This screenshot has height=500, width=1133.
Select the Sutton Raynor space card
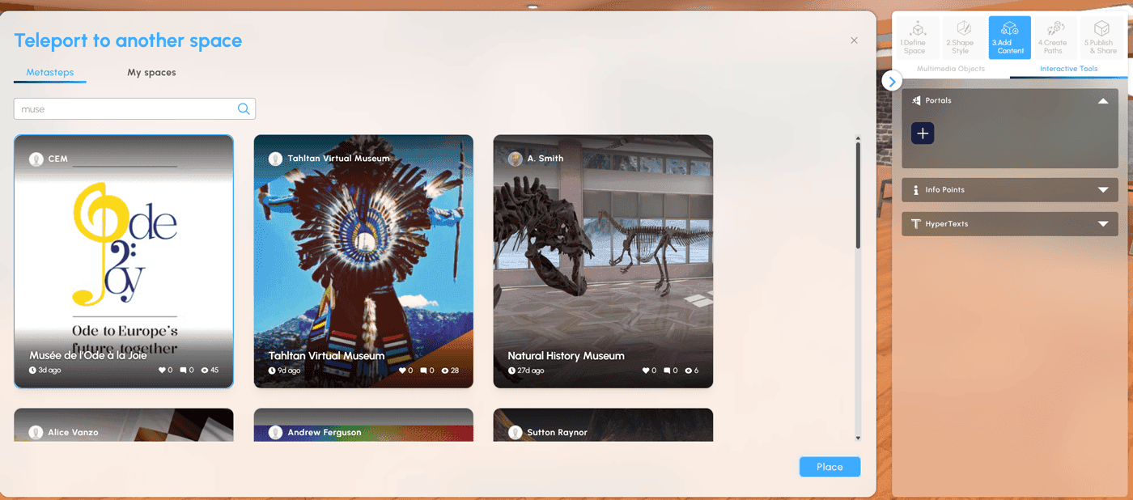coord(603,425)
